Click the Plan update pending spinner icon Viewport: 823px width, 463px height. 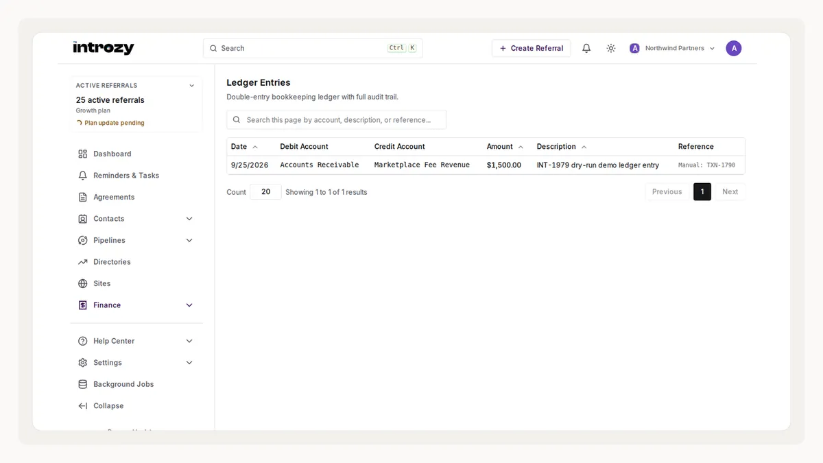[79, 123]
